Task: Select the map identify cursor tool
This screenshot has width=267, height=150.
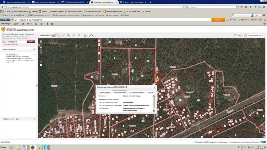Action: (x=57, y=35)
